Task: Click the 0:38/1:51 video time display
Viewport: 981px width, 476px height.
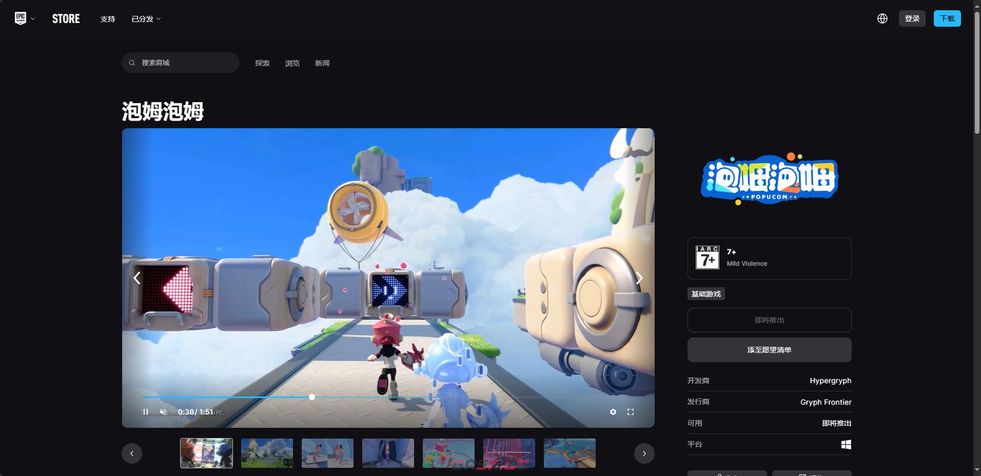Action: click(x=195, y=412)
